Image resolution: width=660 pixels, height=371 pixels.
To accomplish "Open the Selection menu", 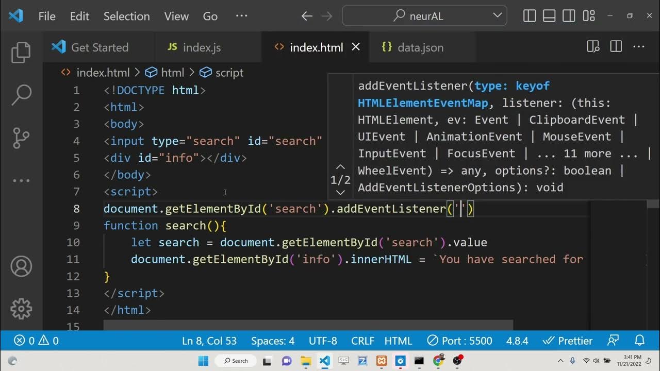I will (126, 16).
